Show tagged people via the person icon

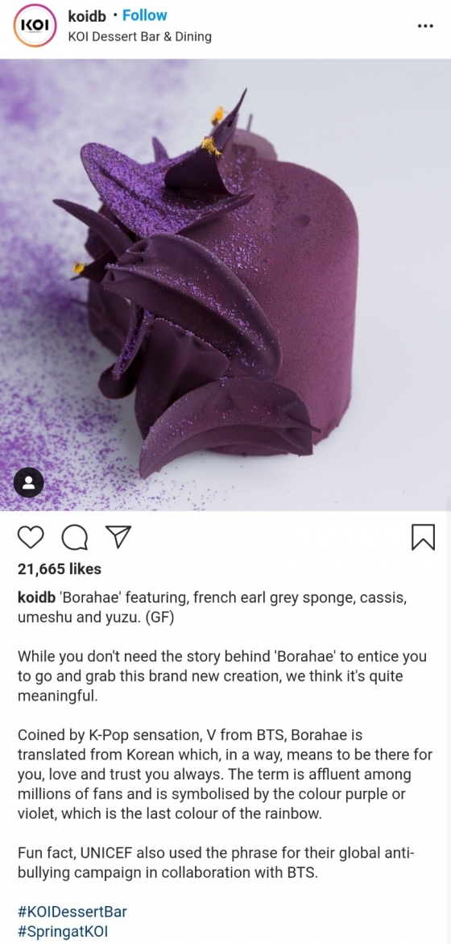[x=28, y=481]
